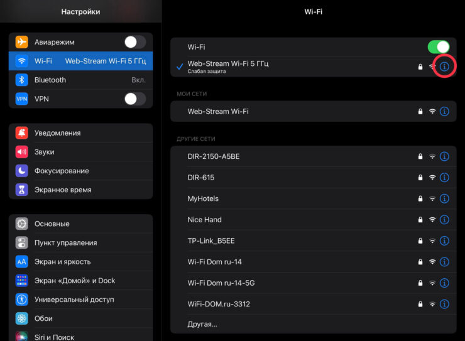The height and width of the screenshot is (341, 465).
Task: Connect to MyHotels network
Action: (x=313, y=198)
